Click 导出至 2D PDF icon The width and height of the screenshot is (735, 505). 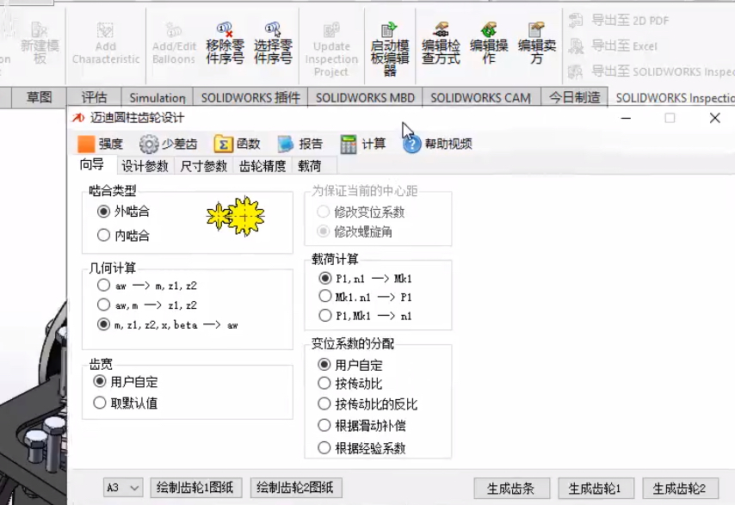coord(576,21)
